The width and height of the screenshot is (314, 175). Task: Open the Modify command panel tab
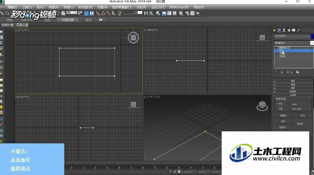click(279, 30)
